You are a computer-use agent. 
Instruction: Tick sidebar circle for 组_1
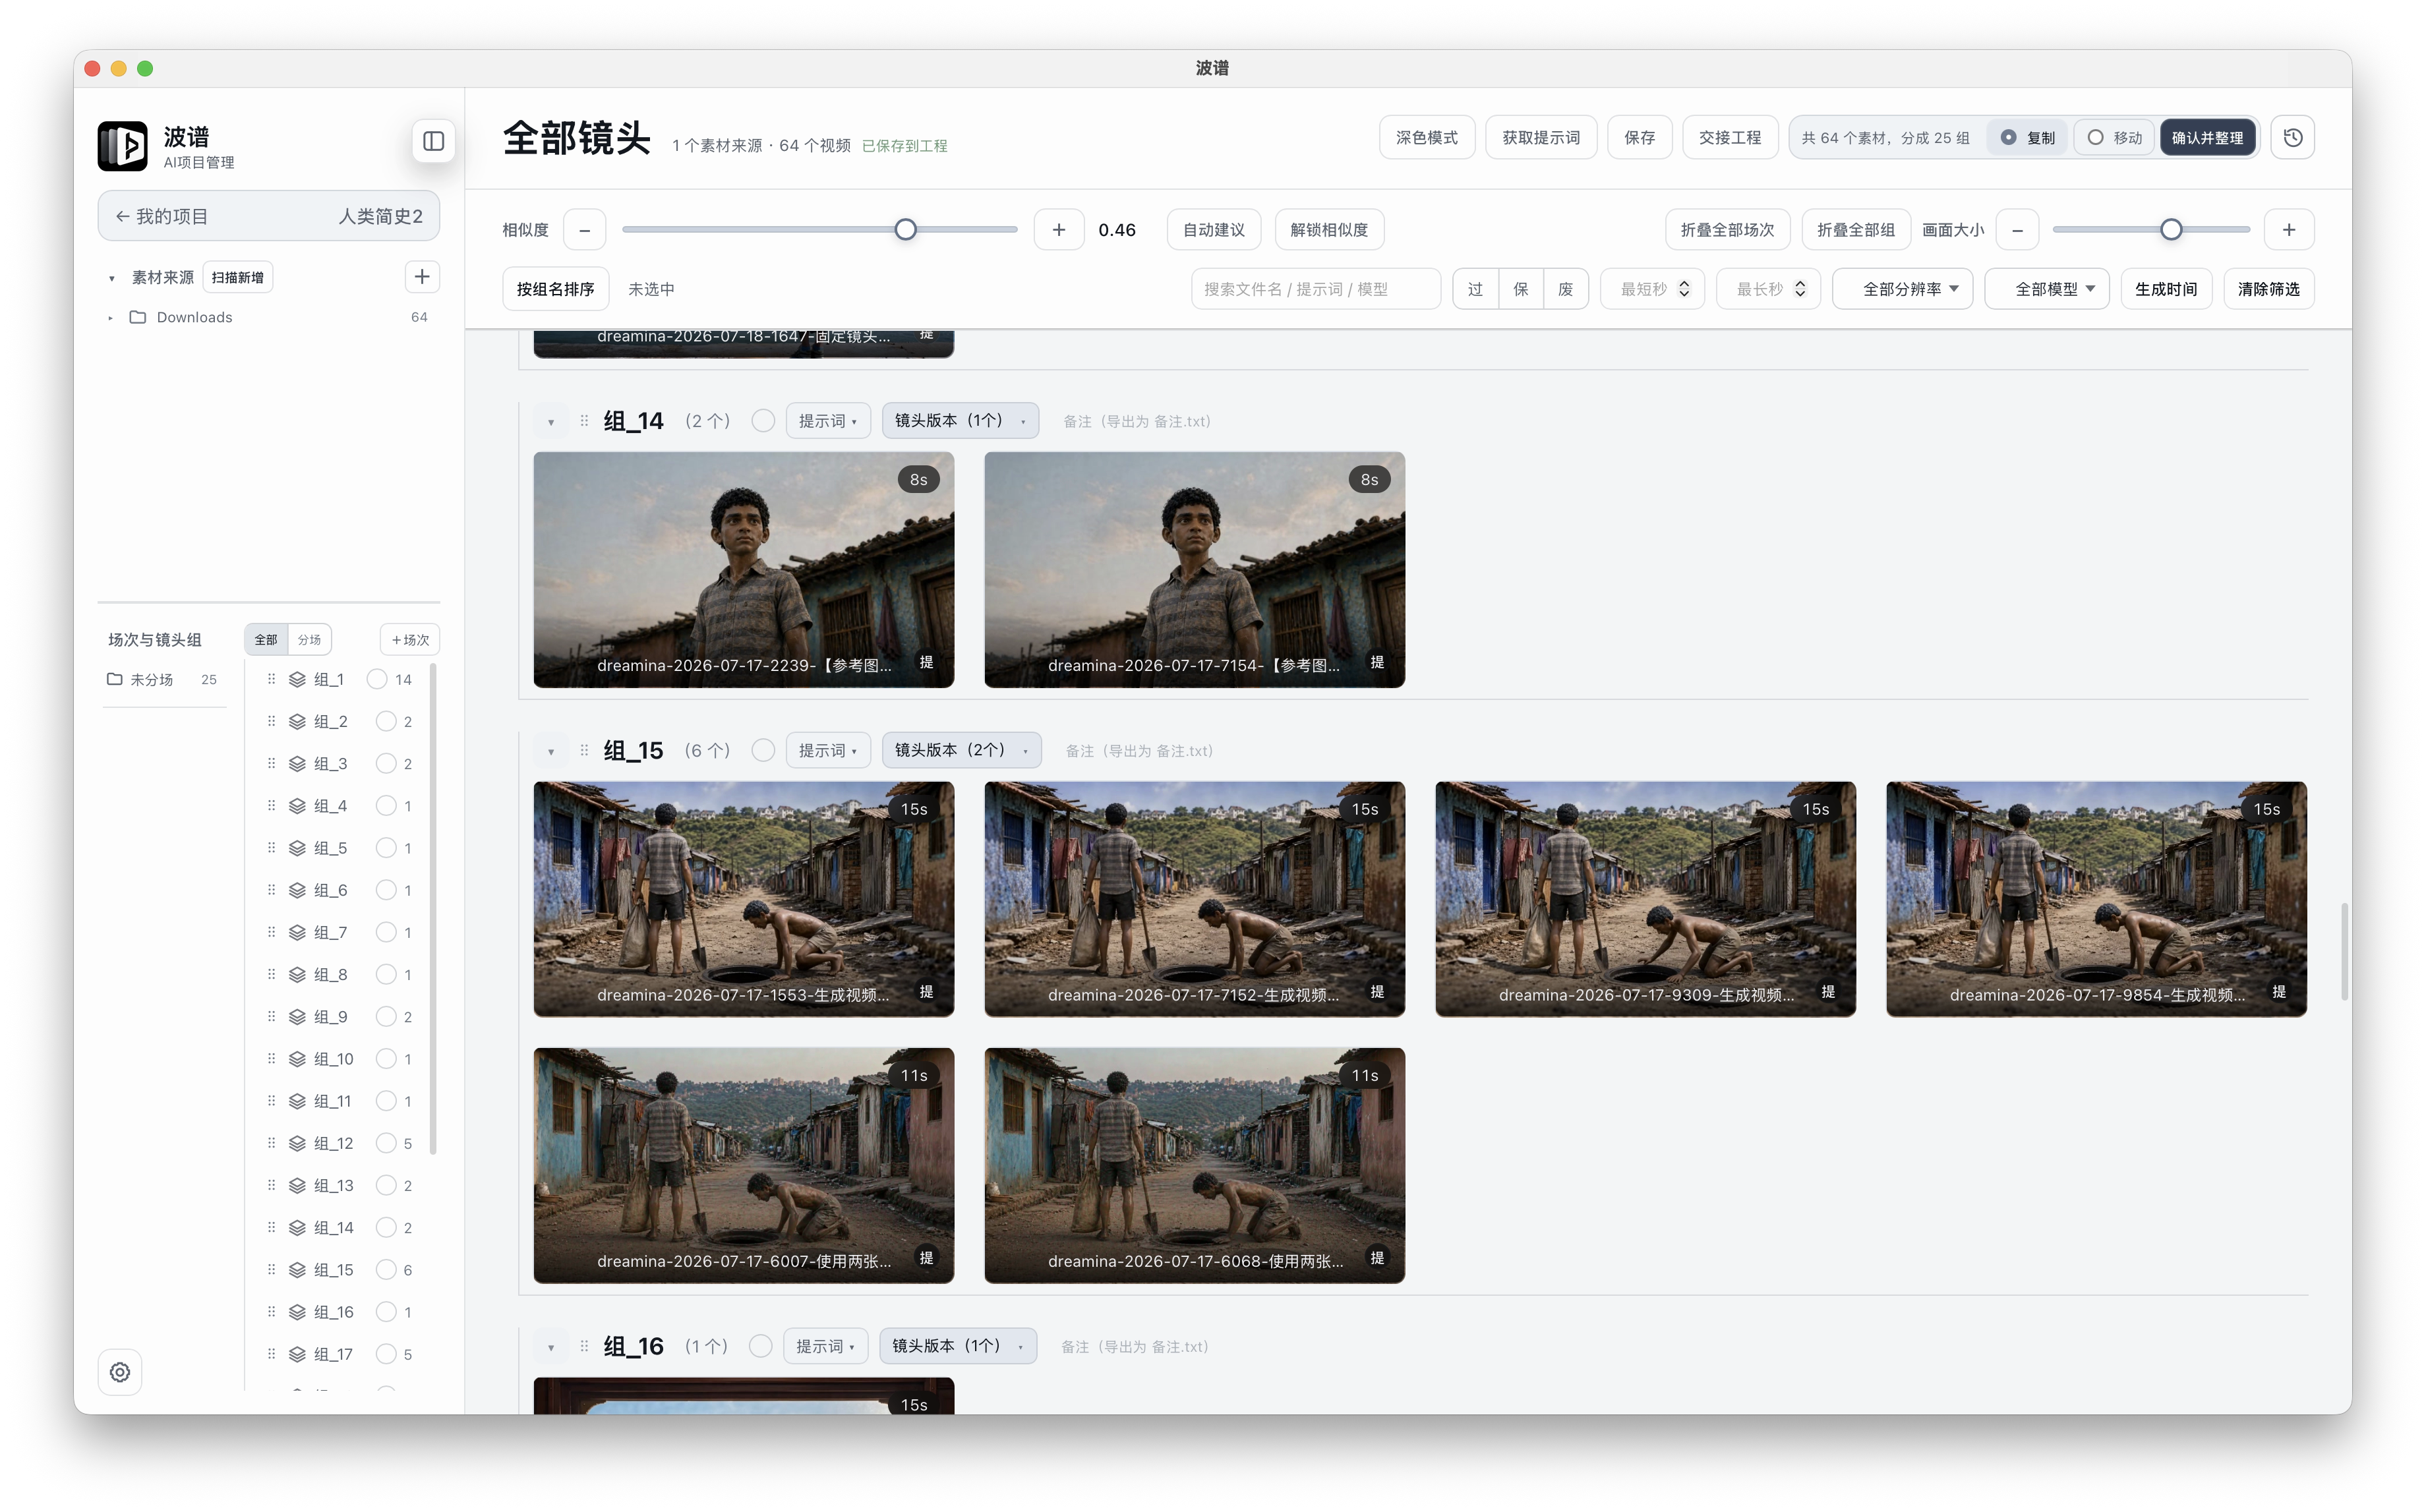pos(377,680)
